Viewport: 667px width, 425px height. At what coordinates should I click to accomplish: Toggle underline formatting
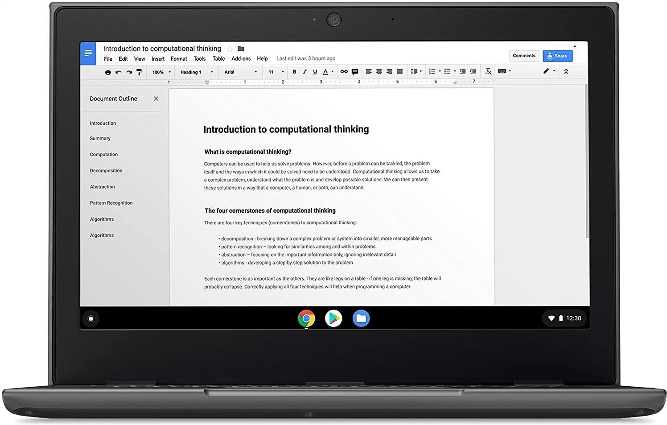pos(315,71)
